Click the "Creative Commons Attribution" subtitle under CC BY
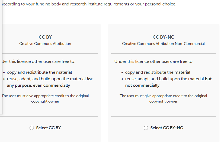 (x=45, y=44)
